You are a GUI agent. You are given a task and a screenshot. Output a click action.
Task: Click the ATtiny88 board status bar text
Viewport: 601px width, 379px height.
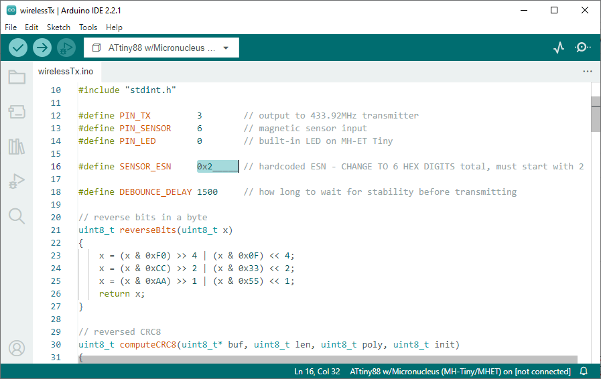click(460, 372)
